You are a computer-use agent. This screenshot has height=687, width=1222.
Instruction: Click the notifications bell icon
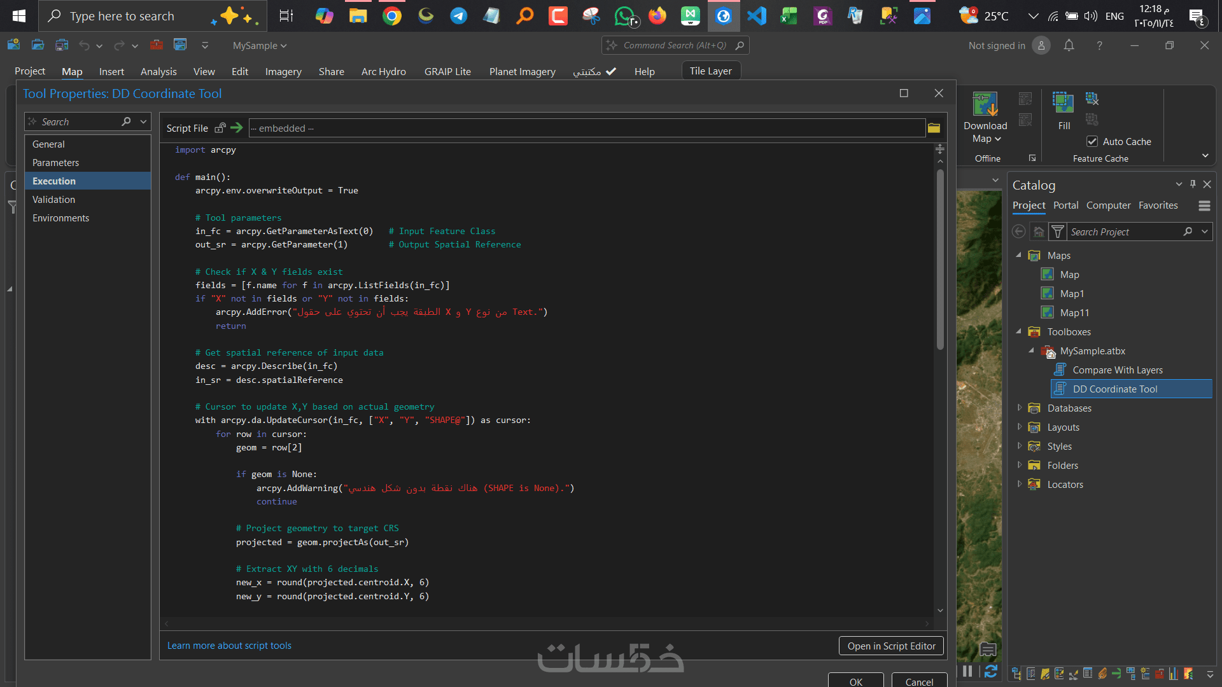(1069, 45)
